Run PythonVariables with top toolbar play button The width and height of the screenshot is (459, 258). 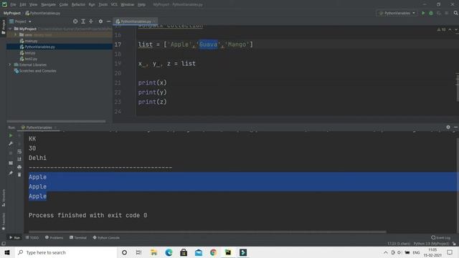tap(423, 13)
